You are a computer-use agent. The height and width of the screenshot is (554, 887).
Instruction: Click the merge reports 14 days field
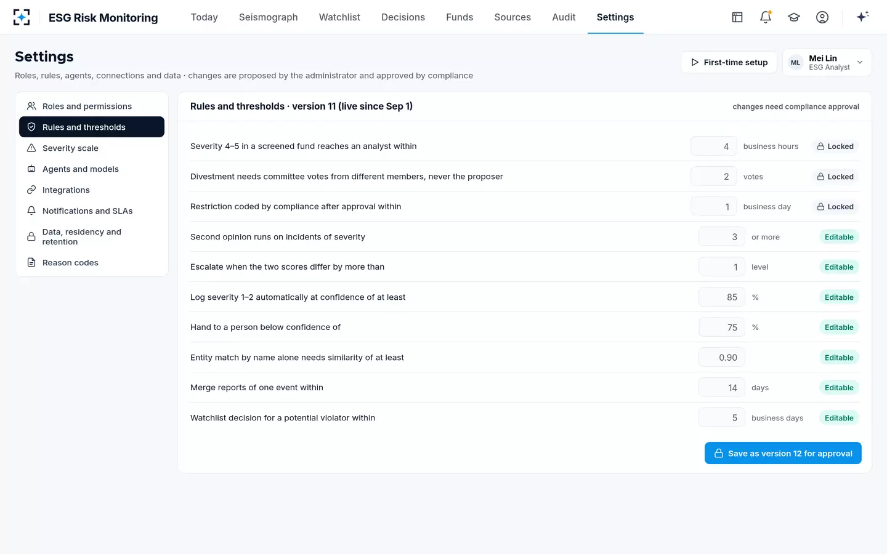[721, 388]
